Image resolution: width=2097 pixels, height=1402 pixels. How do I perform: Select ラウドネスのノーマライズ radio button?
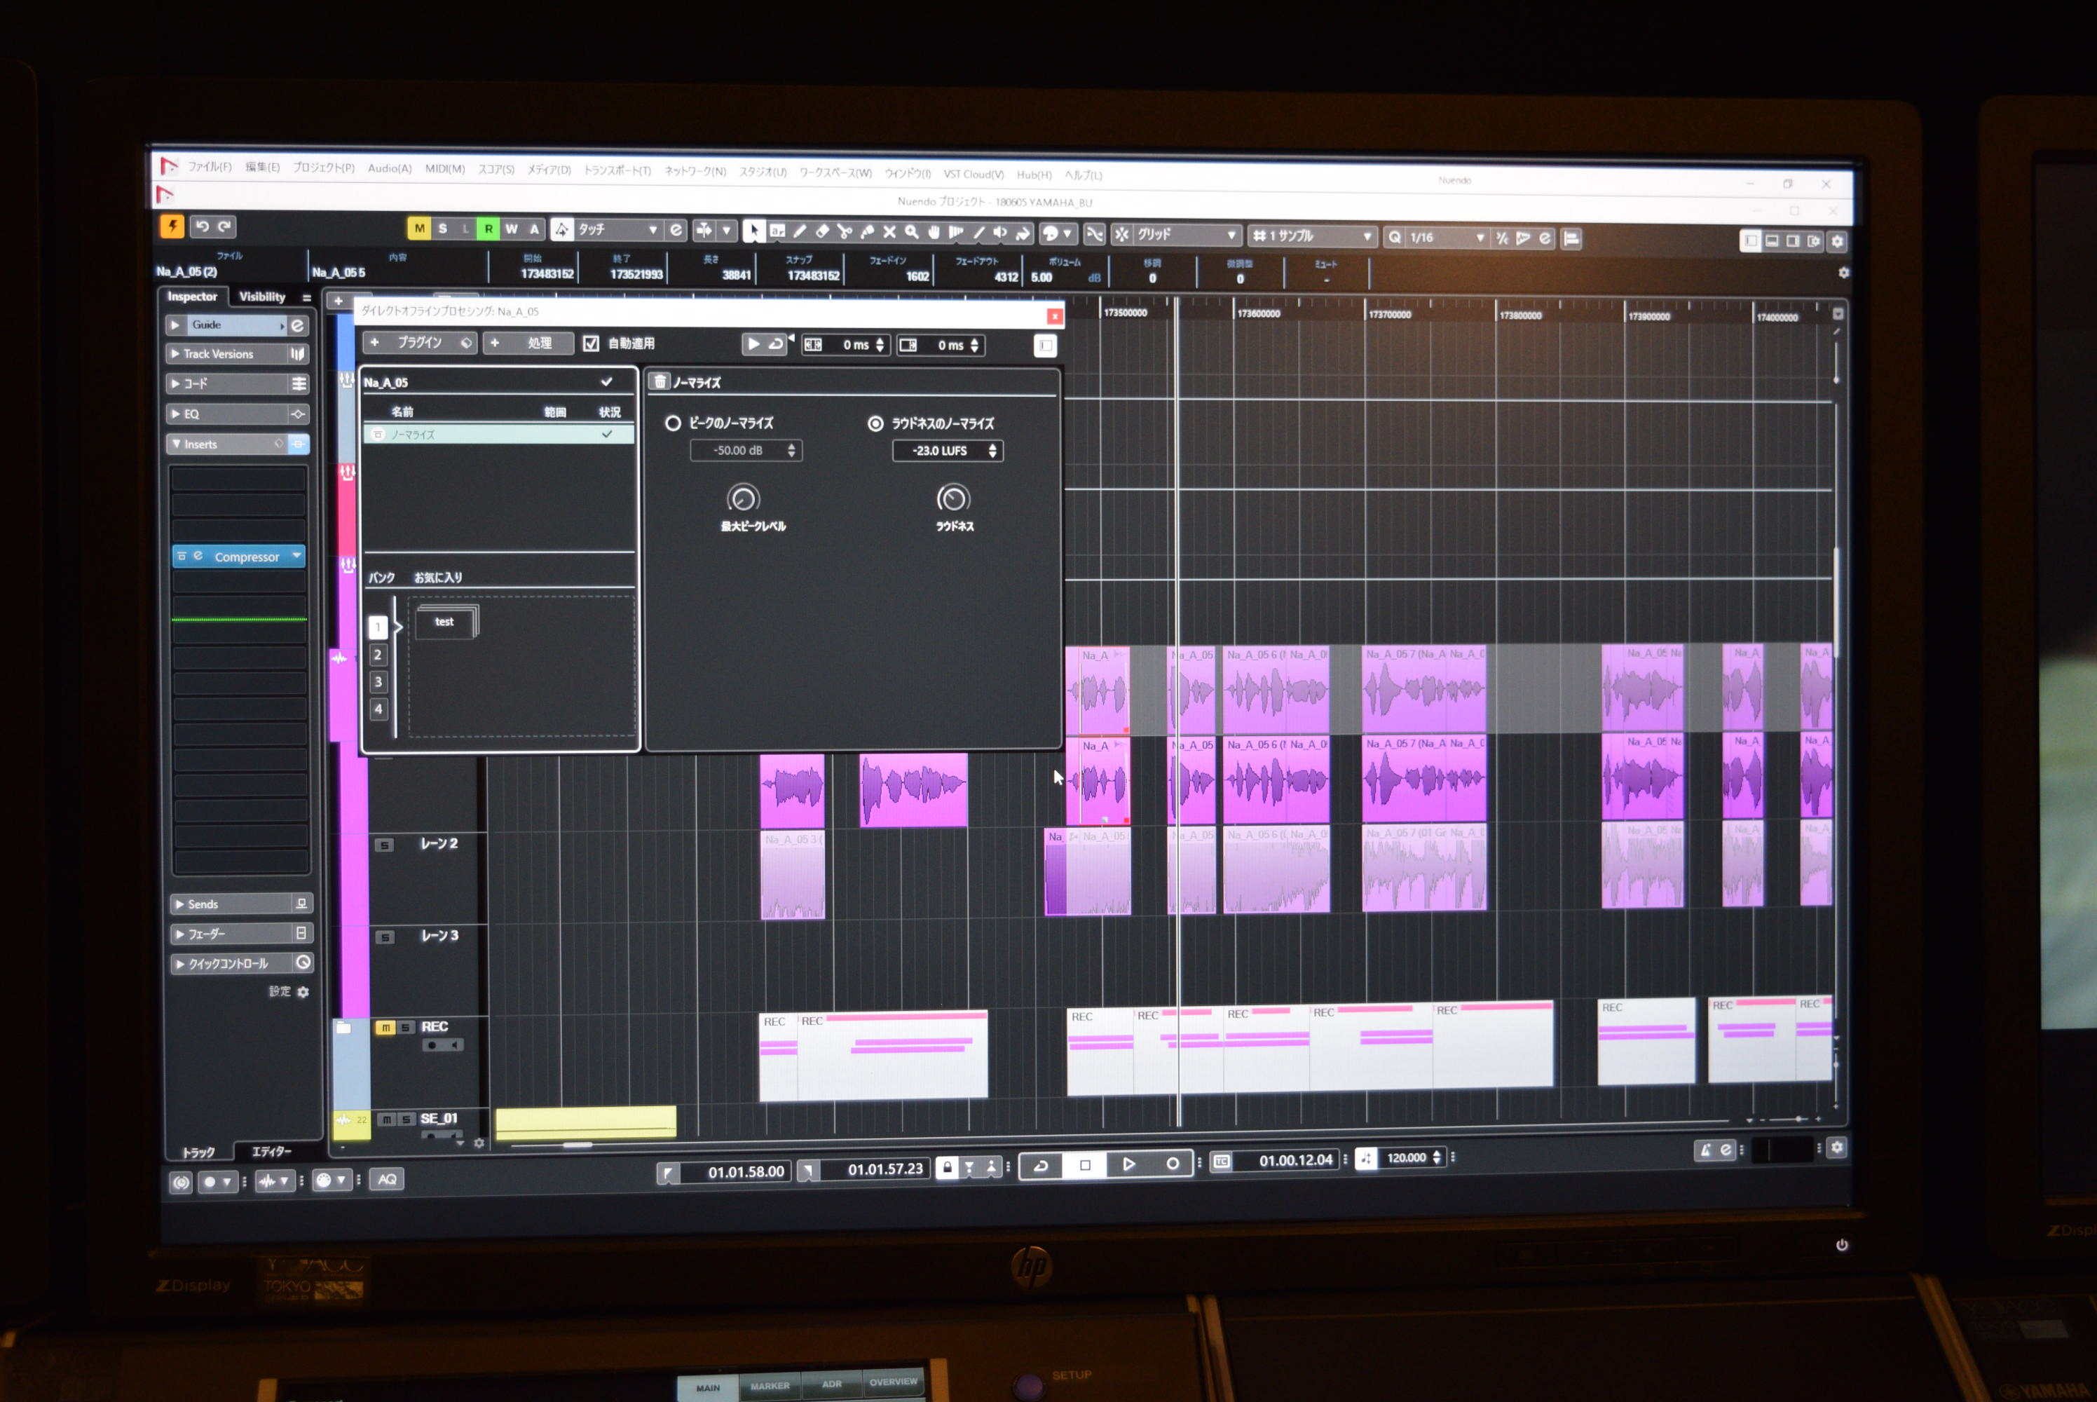[875, 424]
